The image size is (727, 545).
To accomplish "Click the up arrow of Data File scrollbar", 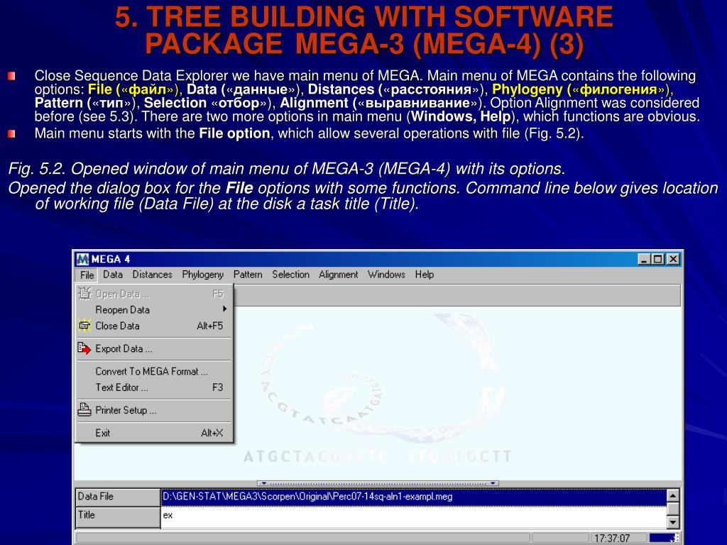I will tap(673, 495).
